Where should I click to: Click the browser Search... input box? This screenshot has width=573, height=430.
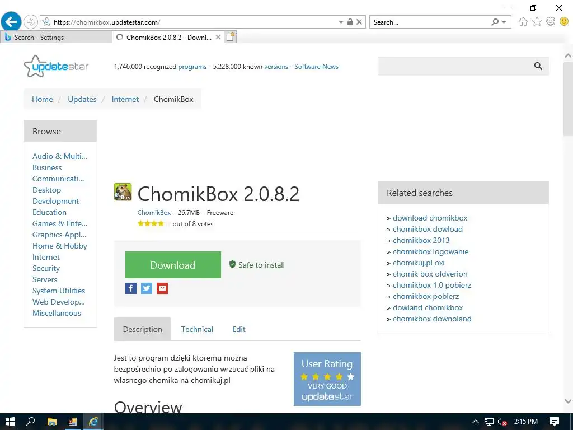[429, 22]
